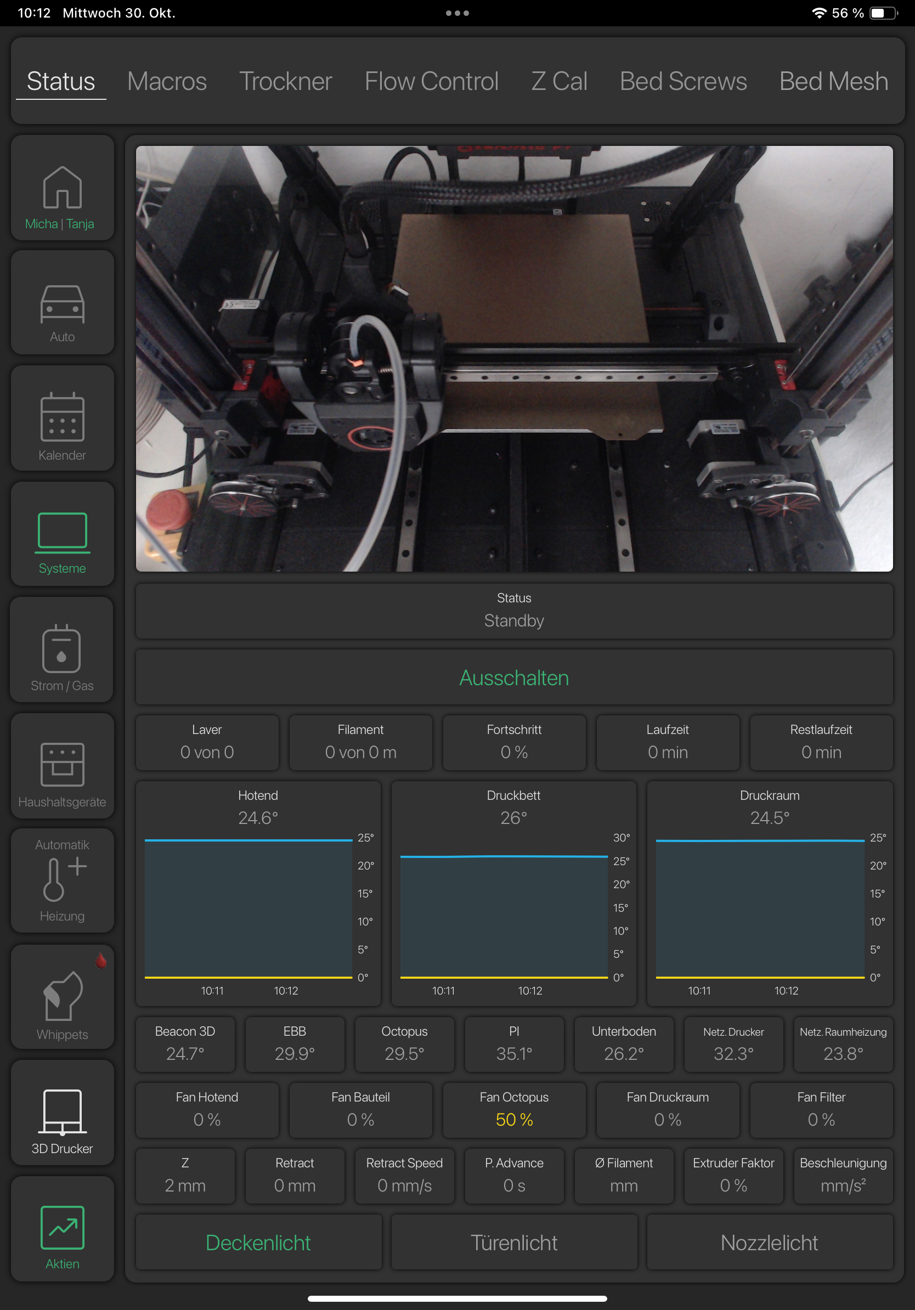Tap the PI 35.1° tile
This screenshot has width=915, height=1310.
[x=514, y=1044]
